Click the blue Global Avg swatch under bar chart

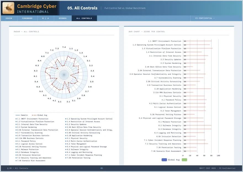point(164,160)
